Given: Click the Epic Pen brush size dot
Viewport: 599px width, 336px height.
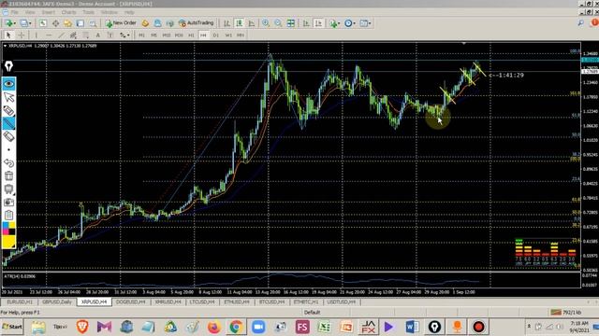Looking at the screenshot, I should pyautogui.click(x=8, y=149).
